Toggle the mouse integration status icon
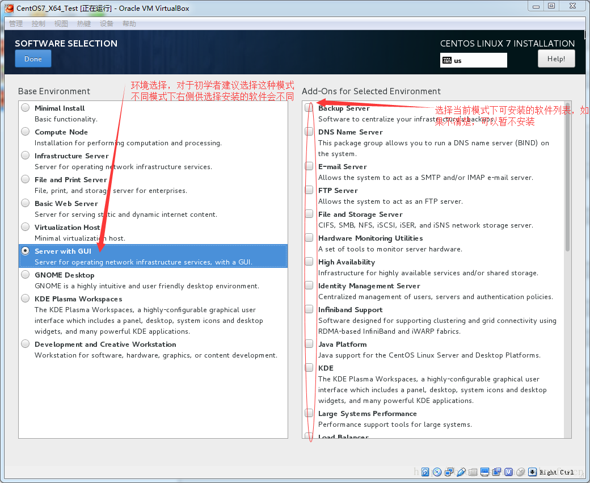This screenshot has height=483, width=590. coord(520,472)
